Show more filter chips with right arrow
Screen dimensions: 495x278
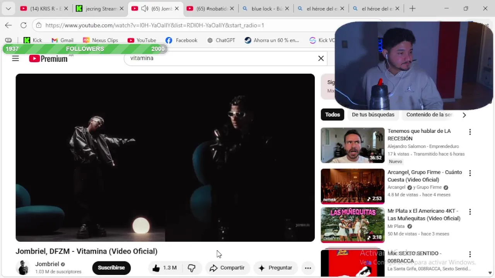[x=464, y=115]
